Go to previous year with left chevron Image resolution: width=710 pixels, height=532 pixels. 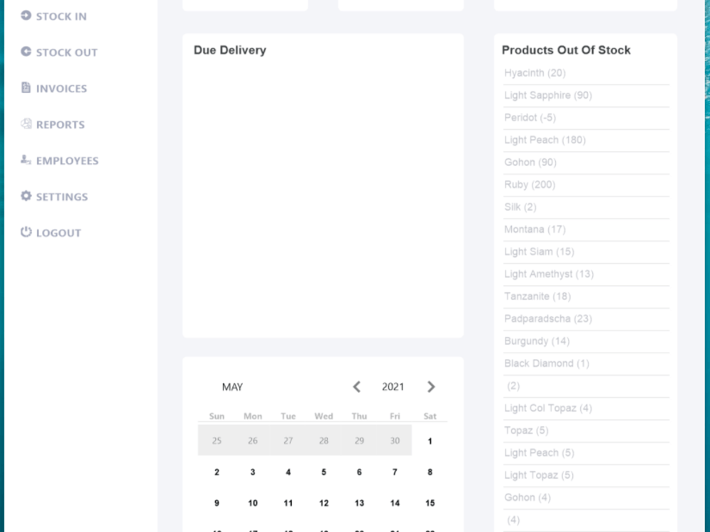(x=357, y=387)
